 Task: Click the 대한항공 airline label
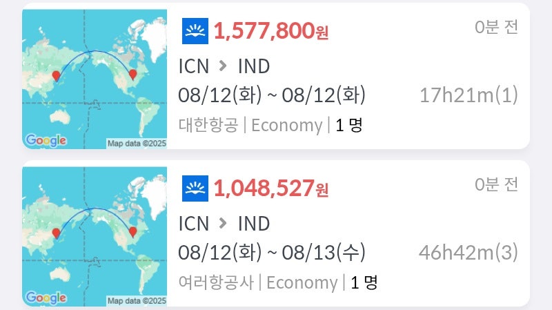[208, 125]
